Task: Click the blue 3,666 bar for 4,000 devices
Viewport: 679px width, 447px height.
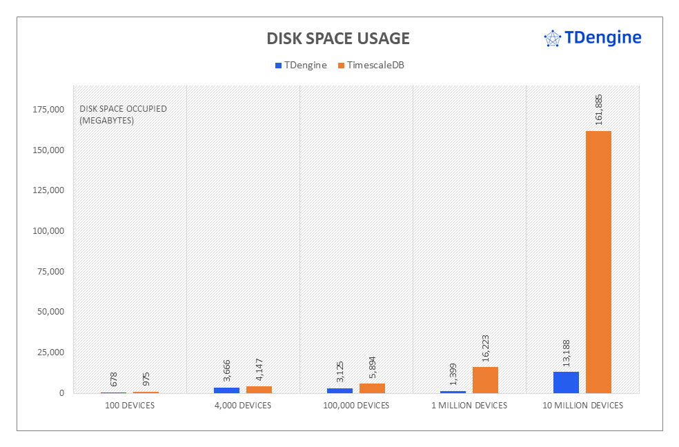Action: click(226, 390)
